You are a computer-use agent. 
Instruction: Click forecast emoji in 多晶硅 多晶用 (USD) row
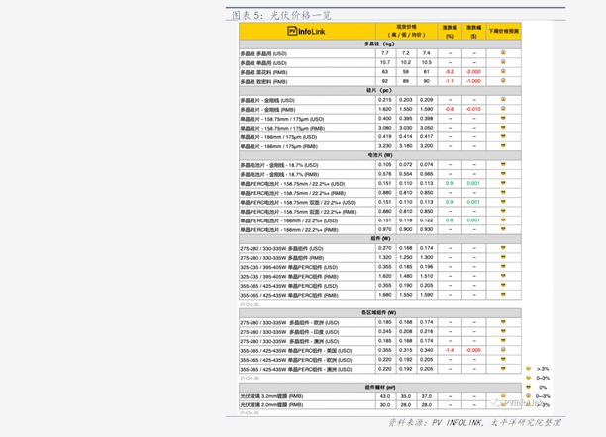pyautogui.click(x=503, y=52)
